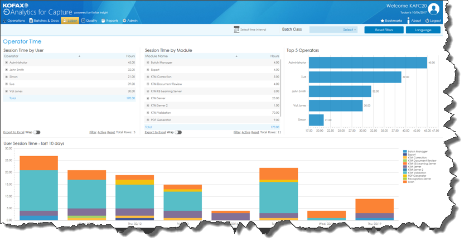Click Active link in Session Time by User
Viewport: 469px width, 246px height.
click(x=101, y=132)
